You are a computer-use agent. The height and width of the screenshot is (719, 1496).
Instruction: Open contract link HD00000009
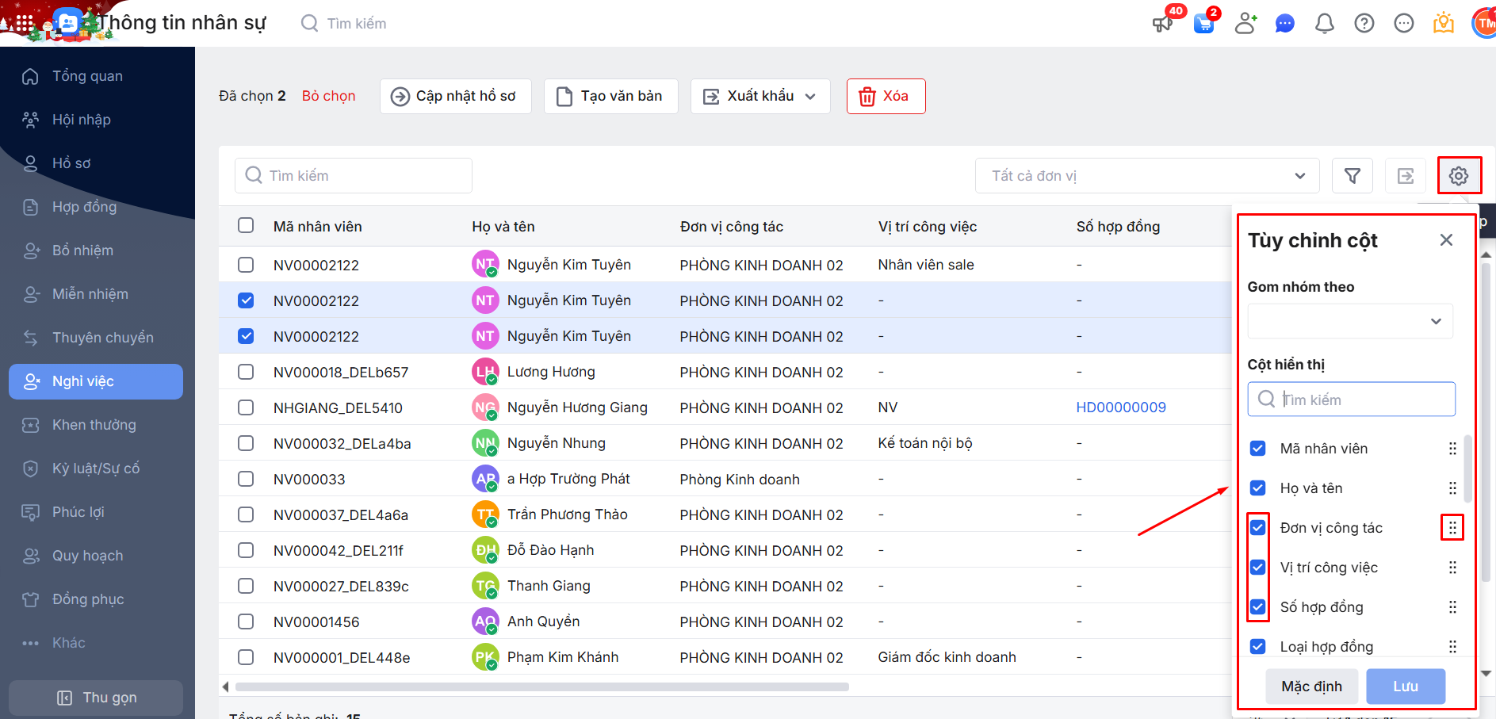[1120, 407]
